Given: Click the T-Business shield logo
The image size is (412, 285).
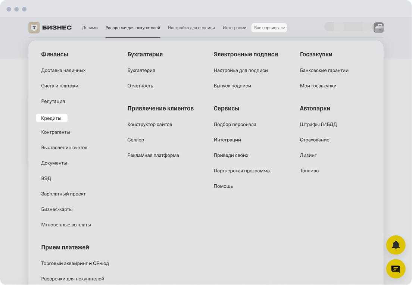Looking at the screenshot, I should coord(34,28).
